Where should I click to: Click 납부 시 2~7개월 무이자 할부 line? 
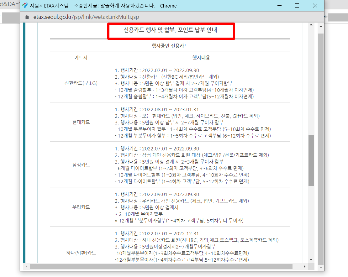click(169, 123)
